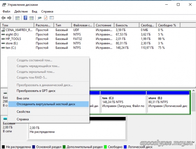Image resolution: width=196 pixels, height=149 pixels.
Task: Click the green Дополнительный раздел legend swatch
Action: (x=64, y=147)
